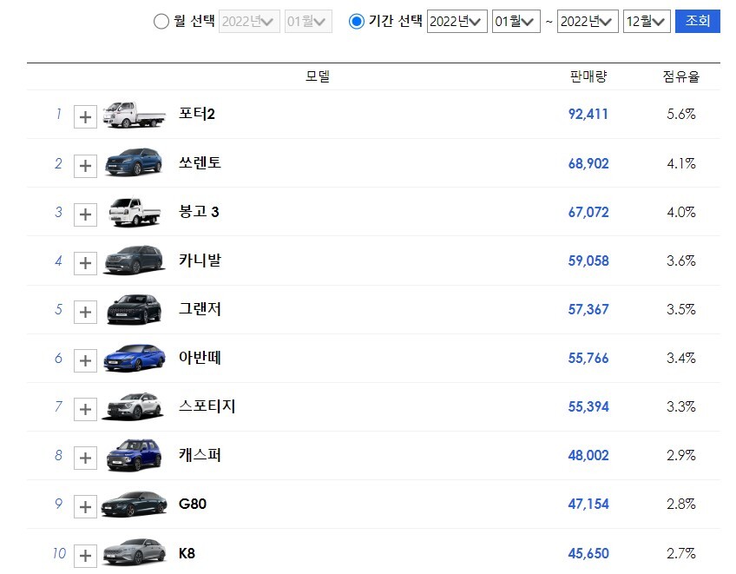This screenshot has width=736, height=574.
Task: Click the 4.0% share value
Action: [x=681, y=212]
